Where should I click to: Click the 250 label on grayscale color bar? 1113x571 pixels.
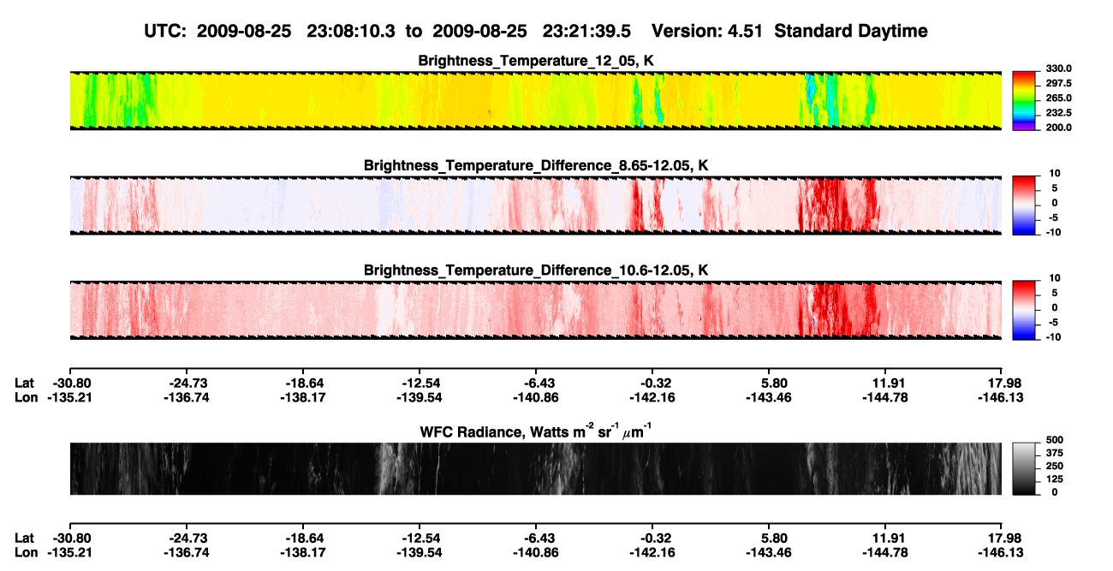pos(1055,467)
